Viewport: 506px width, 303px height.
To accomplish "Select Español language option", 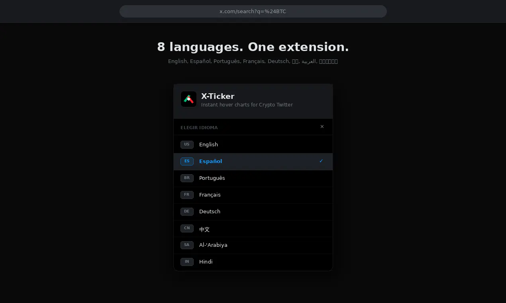I will point(253,161).
